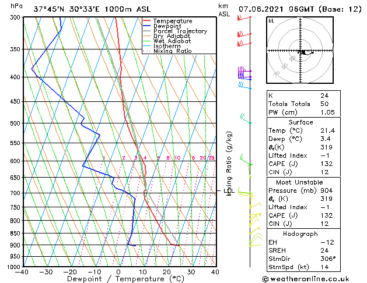Click the yellow wind barb at 900 hPa
367x283 pixels.
pyautogui.click(x=256, y=245)
